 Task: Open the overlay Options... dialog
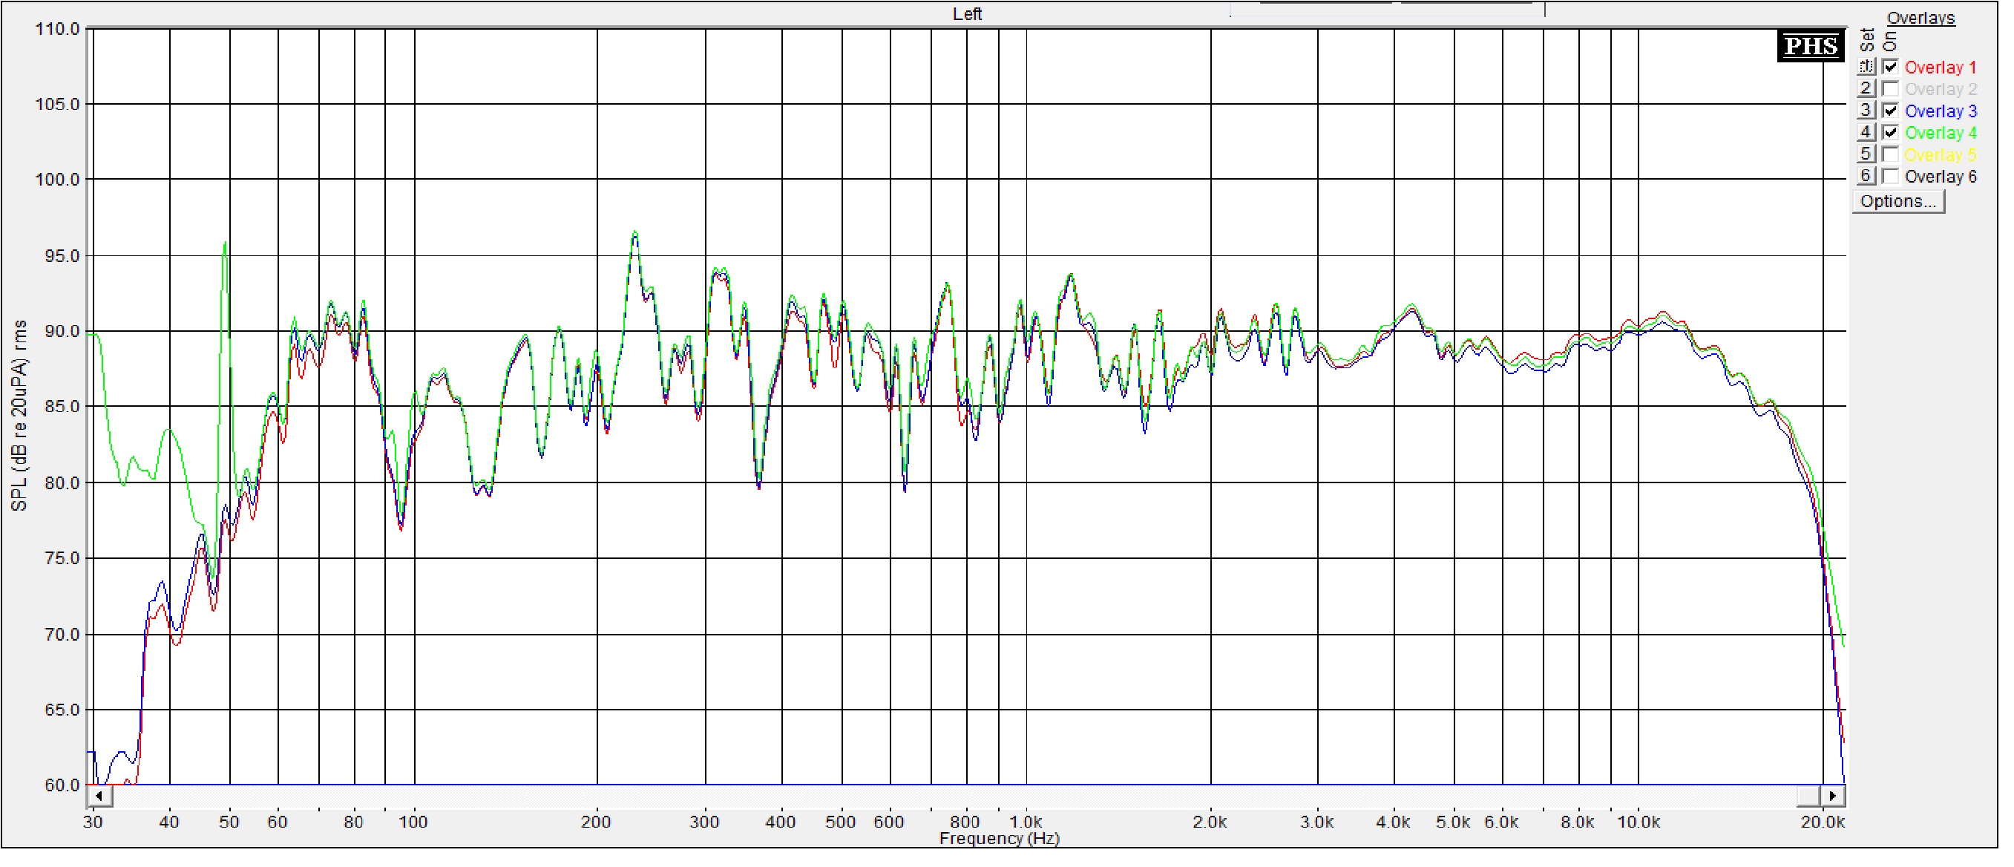tap(1897, 202)
